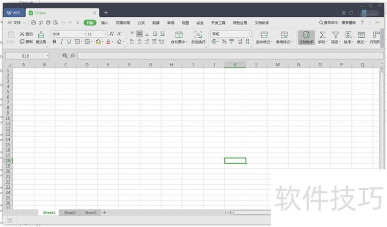
Task: Open the File (文件) menu
Action: coord(16,23)
